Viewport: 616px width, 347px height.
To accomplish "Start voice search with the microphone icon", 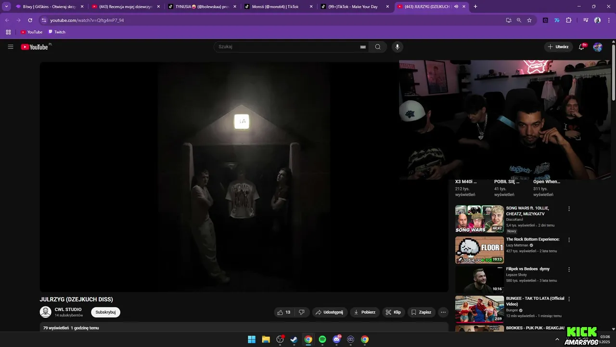I will pyautogui.click(x=397, y=47).
